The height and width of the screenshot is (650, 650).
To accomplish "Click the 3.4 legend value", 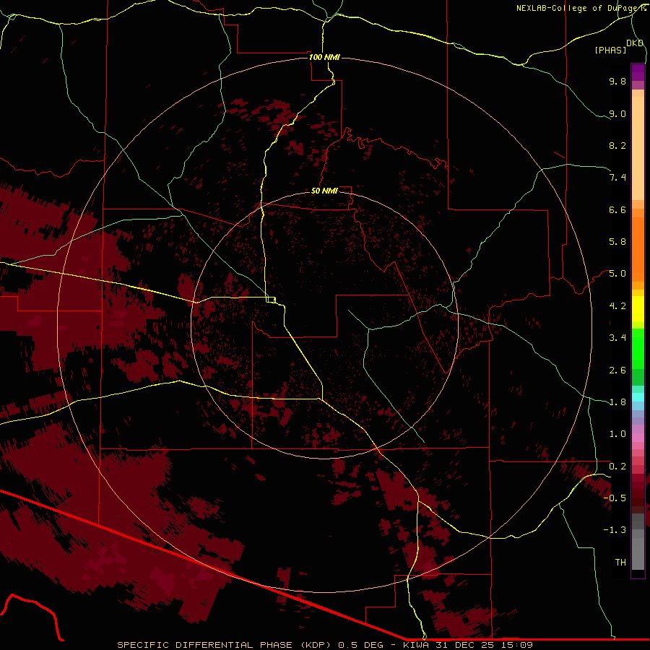I will pos(617,338).
